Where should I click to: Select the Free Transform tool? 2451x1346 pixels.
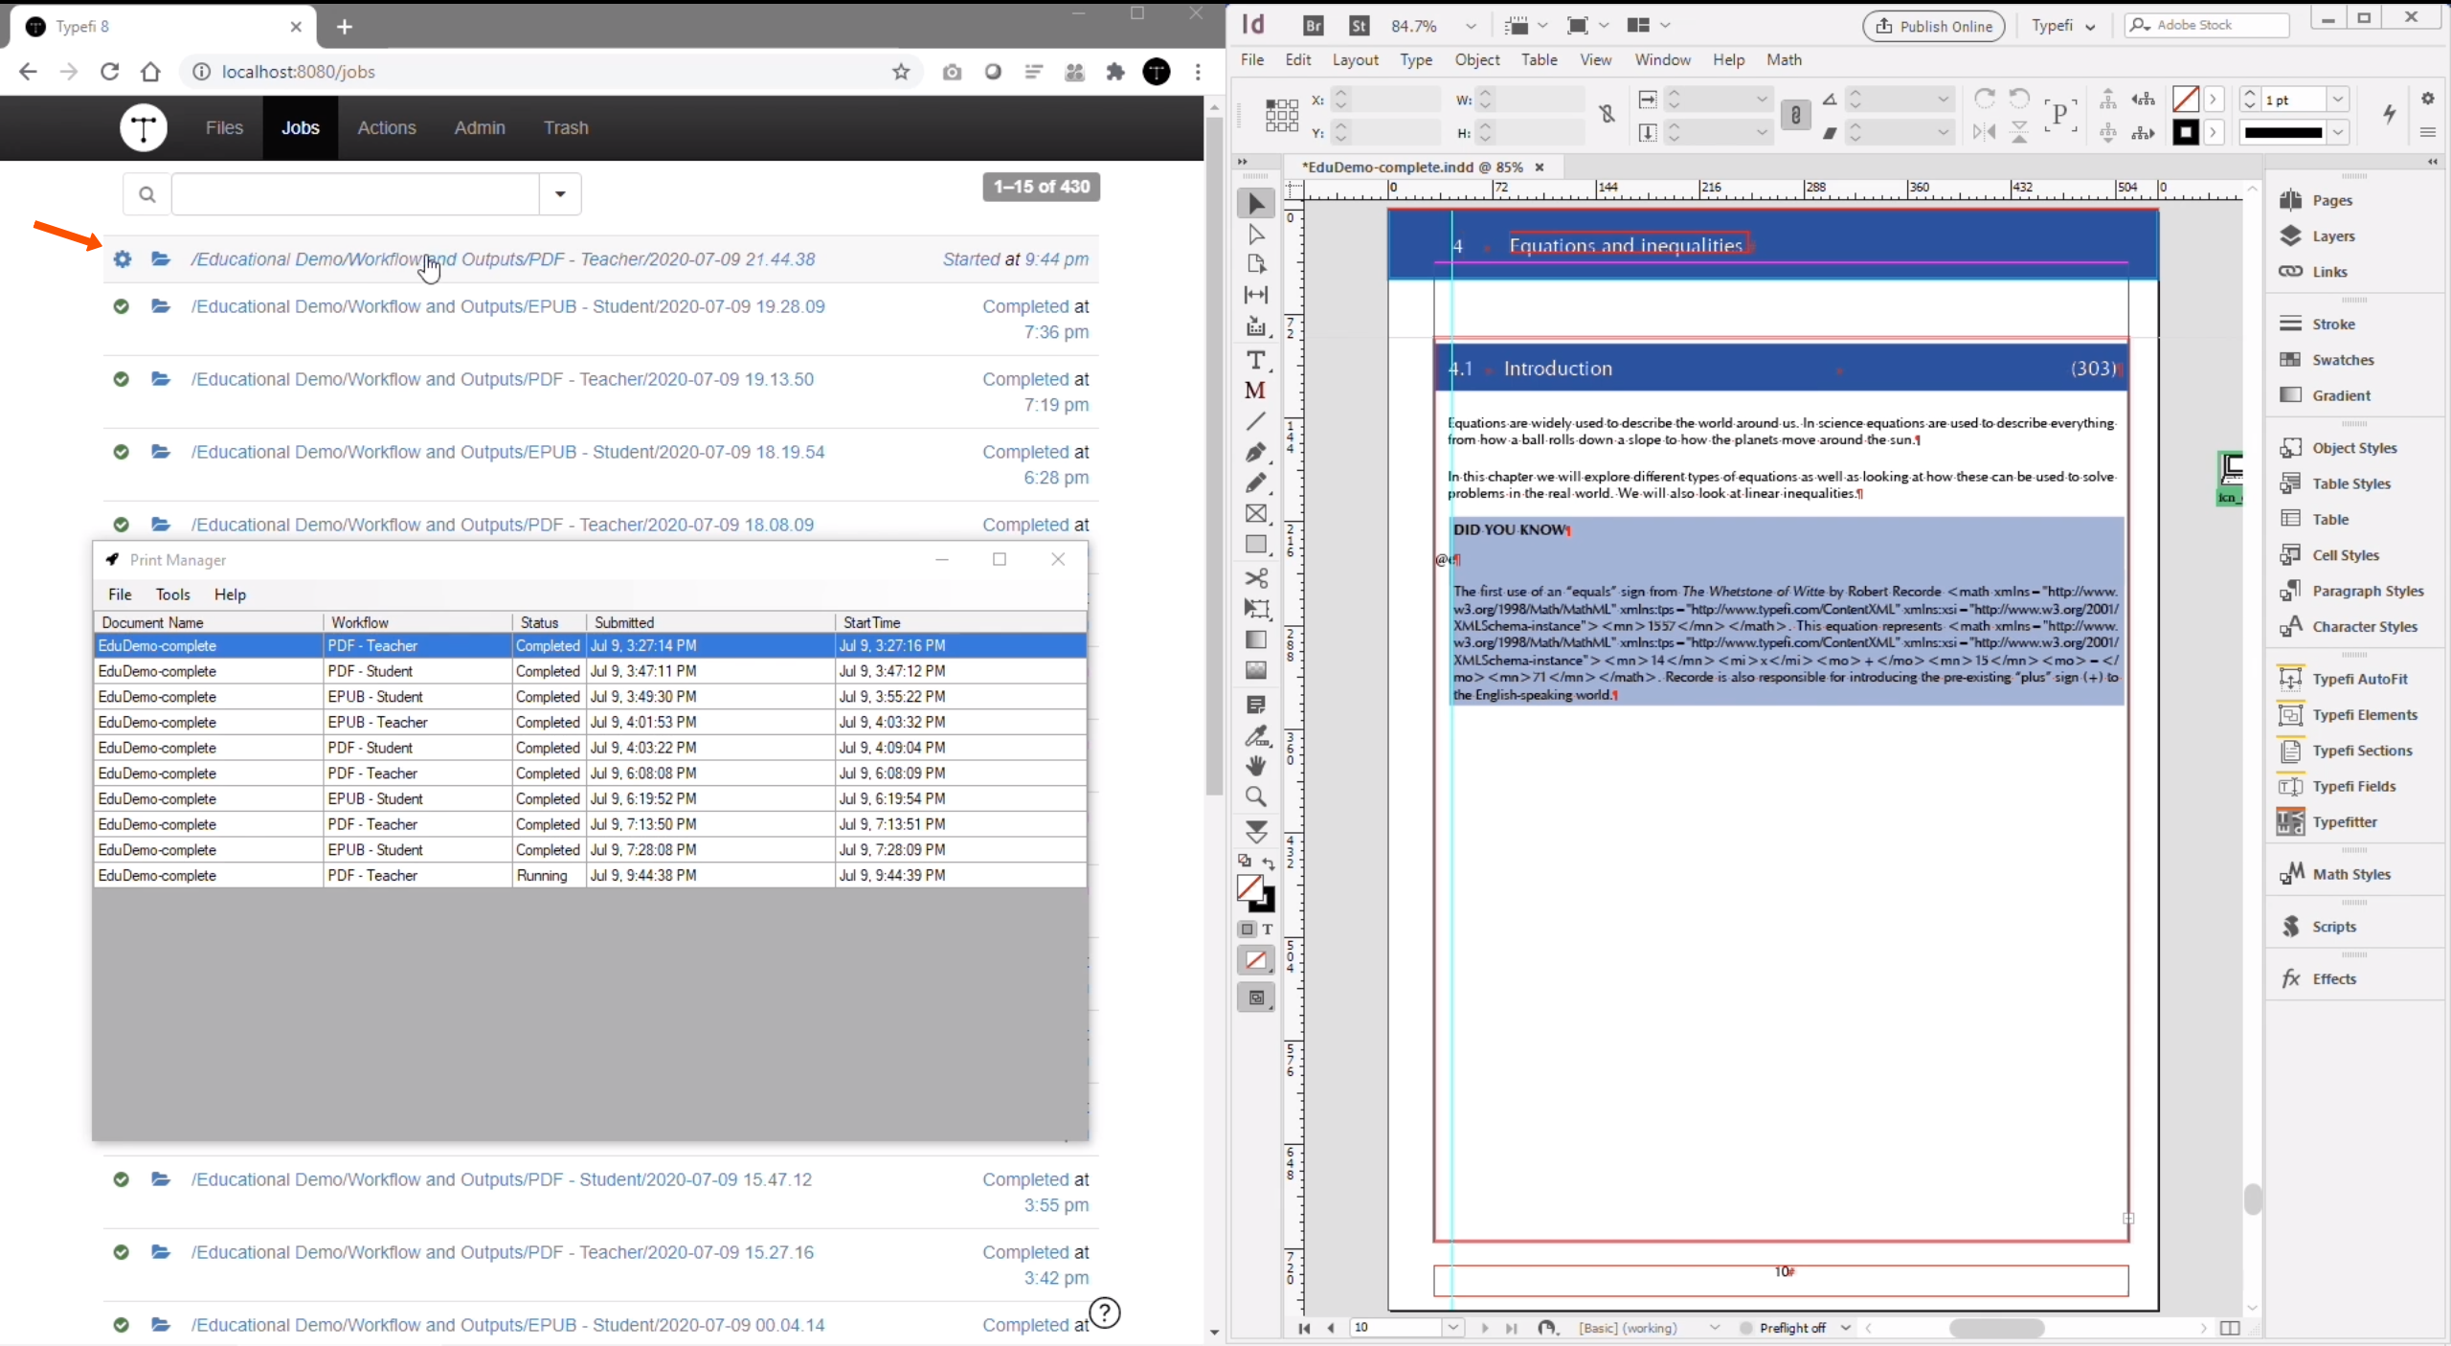click(x=1255, y=609)
